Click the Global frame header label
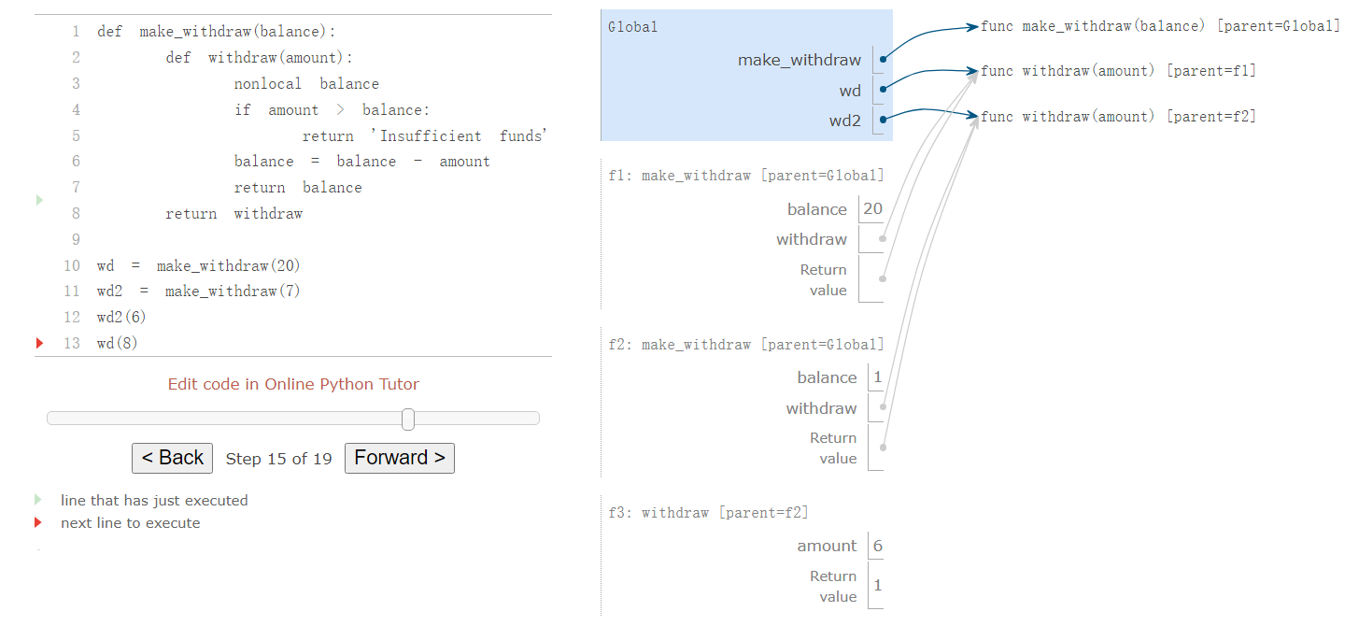 (632, 27)
